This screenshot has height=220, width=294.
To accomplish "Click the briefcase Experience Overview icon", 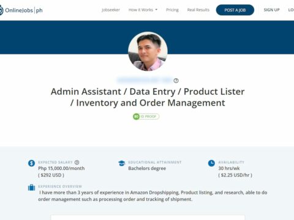I will pyautogui.click(x=31, y=188).
